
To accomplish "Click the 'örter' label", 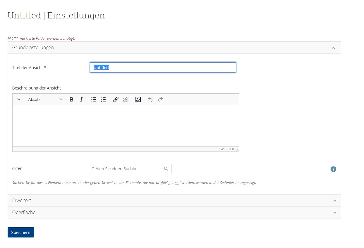I will pos(17,168).
